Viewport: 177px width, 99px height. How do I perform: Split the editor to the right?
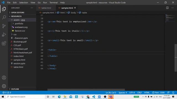tap(167, 8)
